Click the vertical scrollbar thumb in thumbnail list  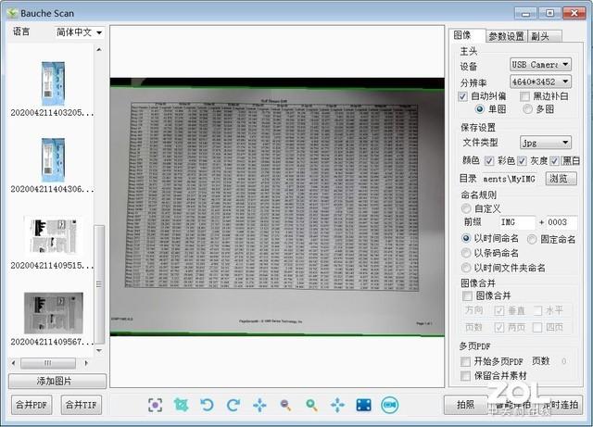click(x=99, y=284)
